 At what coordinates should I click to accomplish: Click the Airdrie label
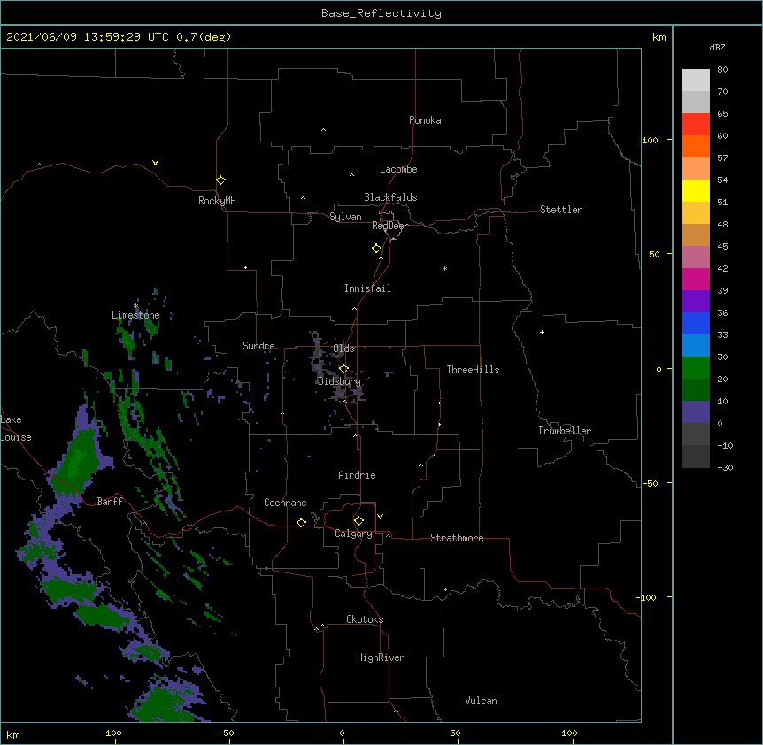358,475
